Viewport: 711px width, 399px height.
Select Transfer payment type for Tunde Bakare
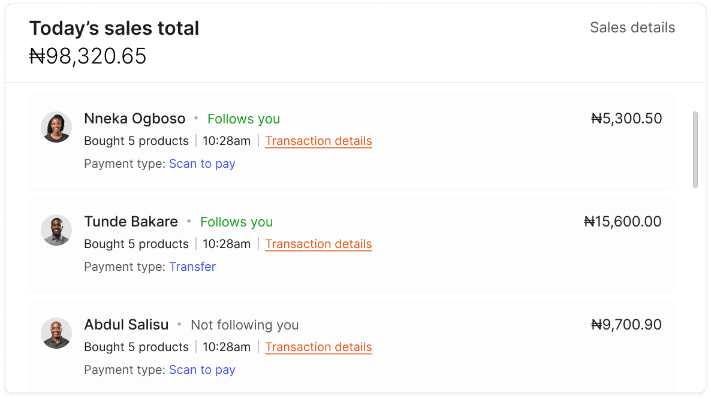click(x=192, y=266)
